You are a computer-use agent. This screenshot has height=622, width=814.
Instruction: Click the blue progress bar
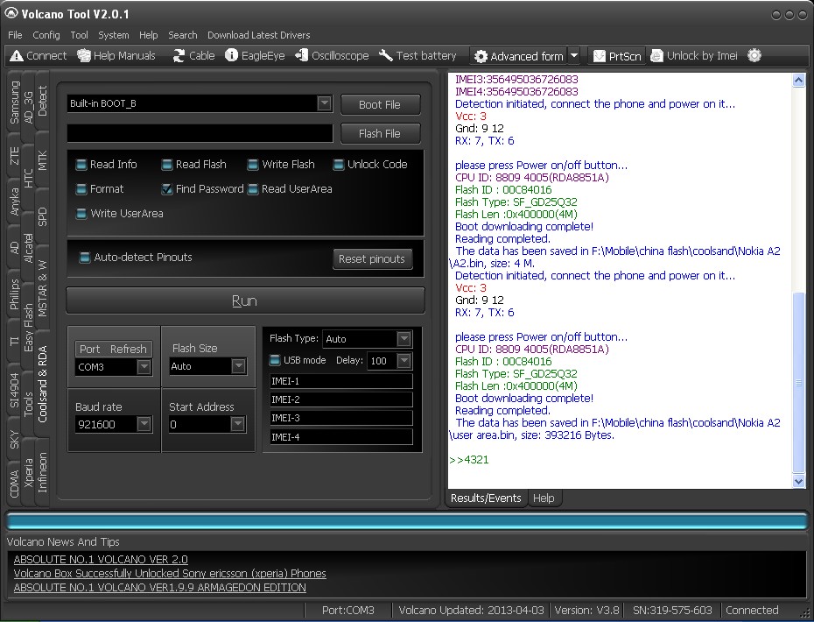(407, 522)
